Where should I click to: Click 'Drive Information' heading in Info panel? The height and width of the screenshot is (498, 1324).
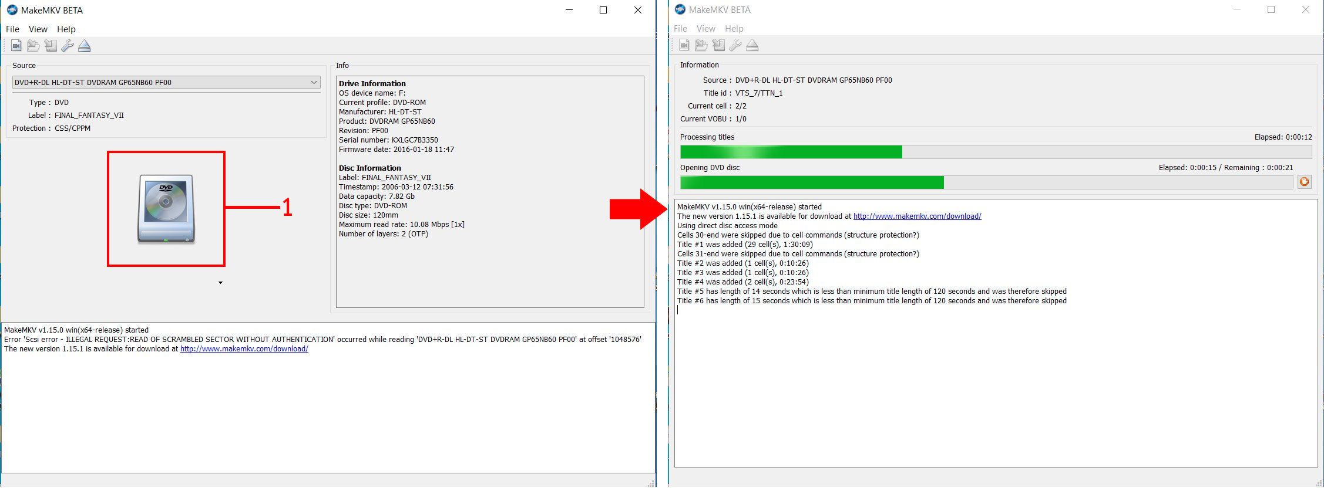372,84
